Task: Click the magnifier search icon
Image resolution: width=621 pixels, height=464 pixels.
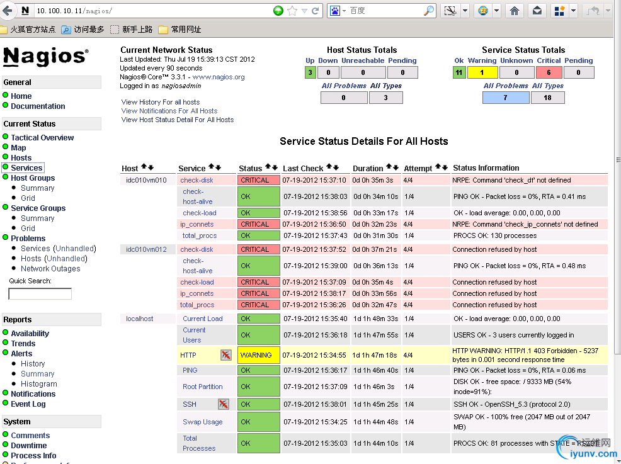Action: [428, 11]
